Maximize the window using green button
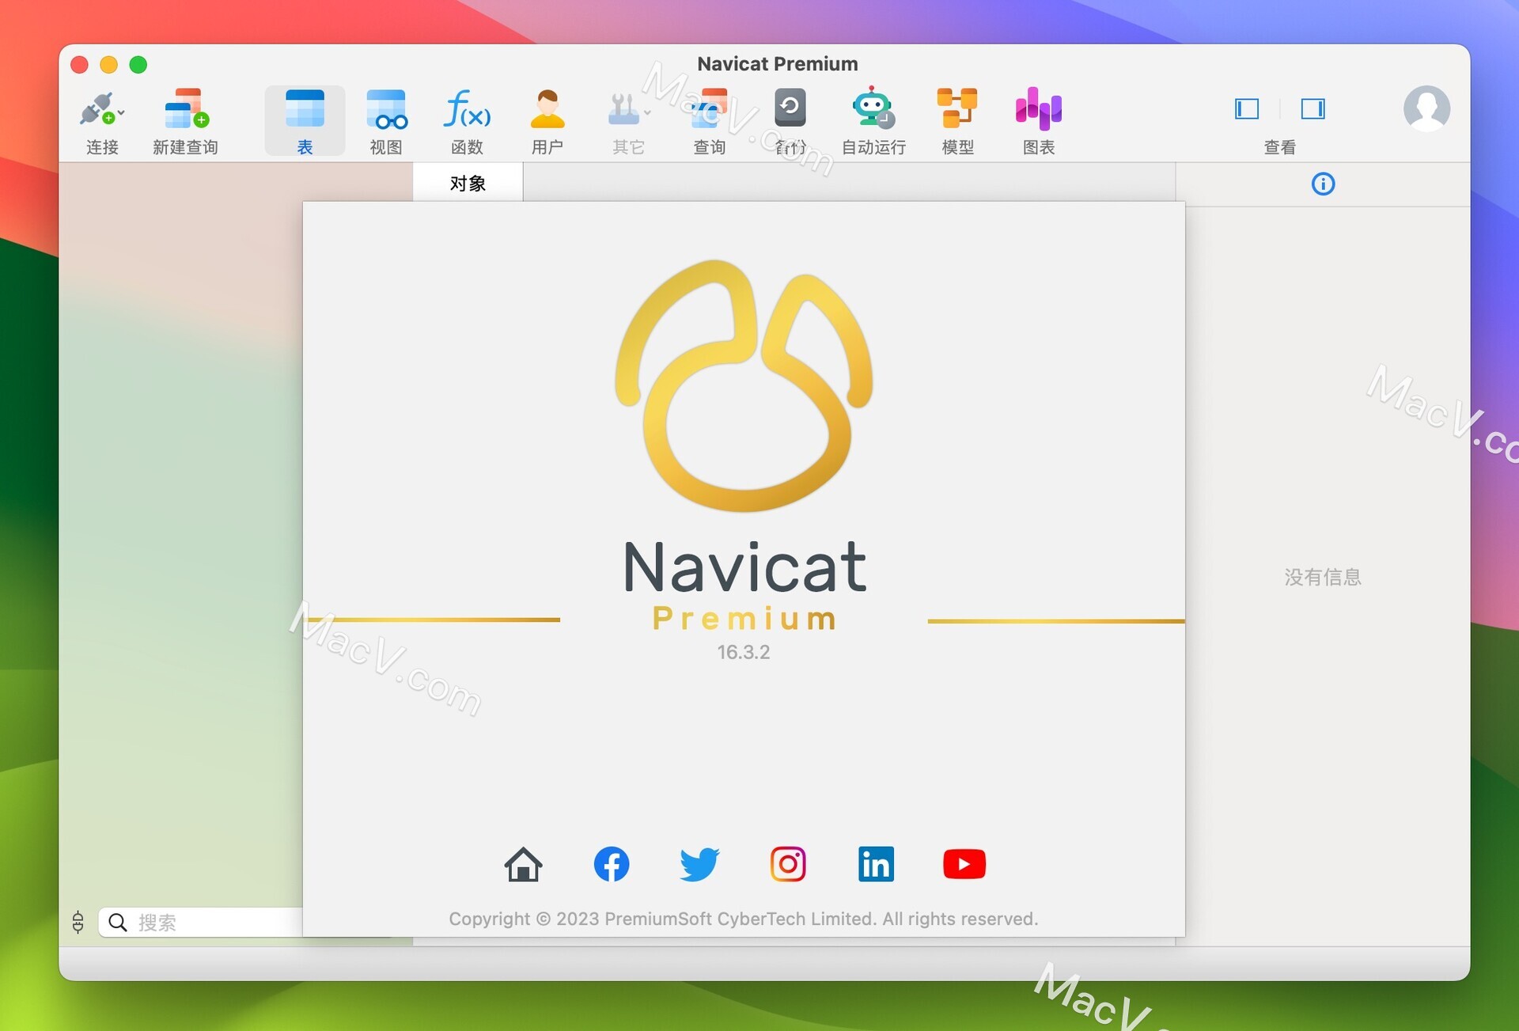Viewport: 1519px width, 1031px height. [x=138, y=64]
